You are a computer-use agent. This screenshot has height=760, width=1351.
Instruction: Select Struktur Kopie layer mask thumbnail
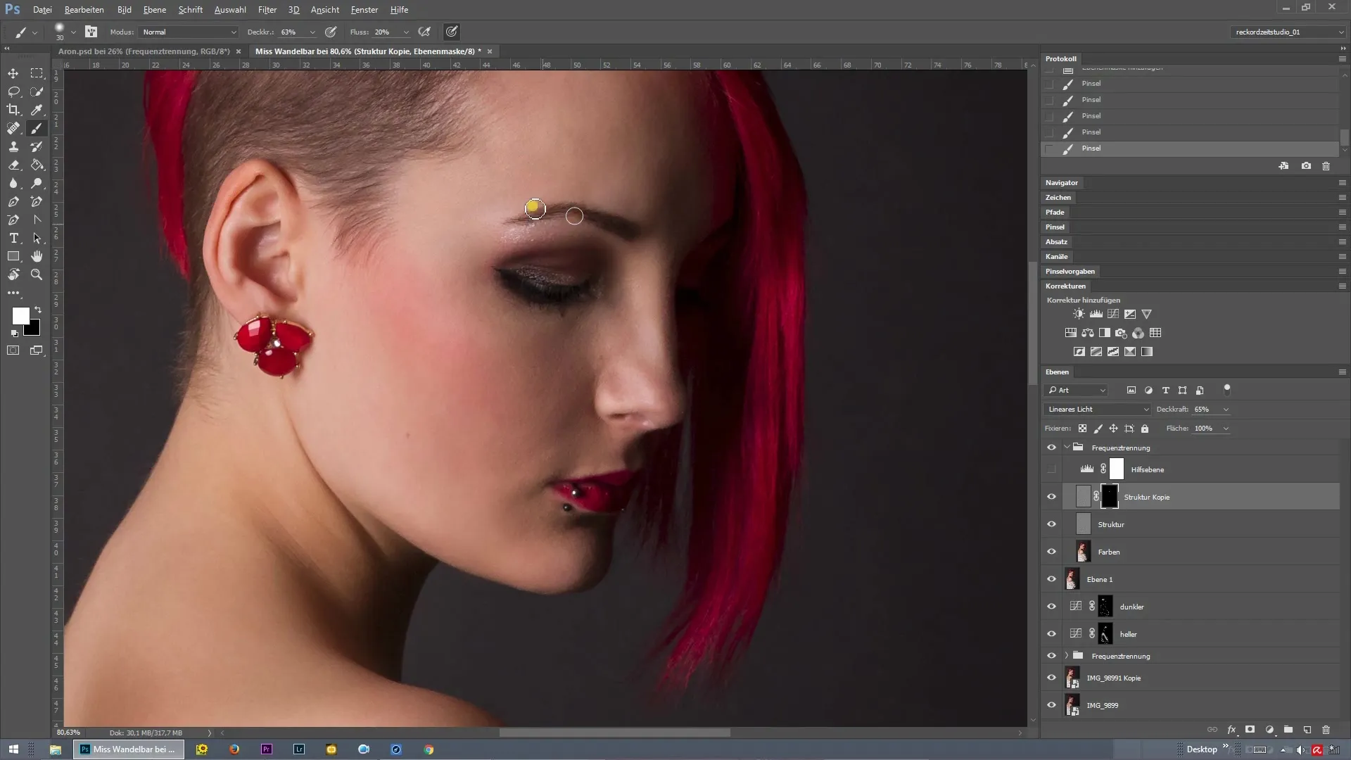tap(1109, 497)
